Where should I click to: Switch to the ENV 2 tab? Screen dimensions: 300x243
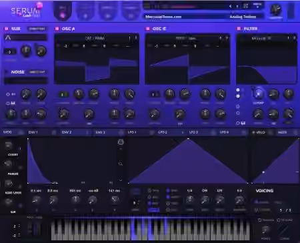click(67, 132)
